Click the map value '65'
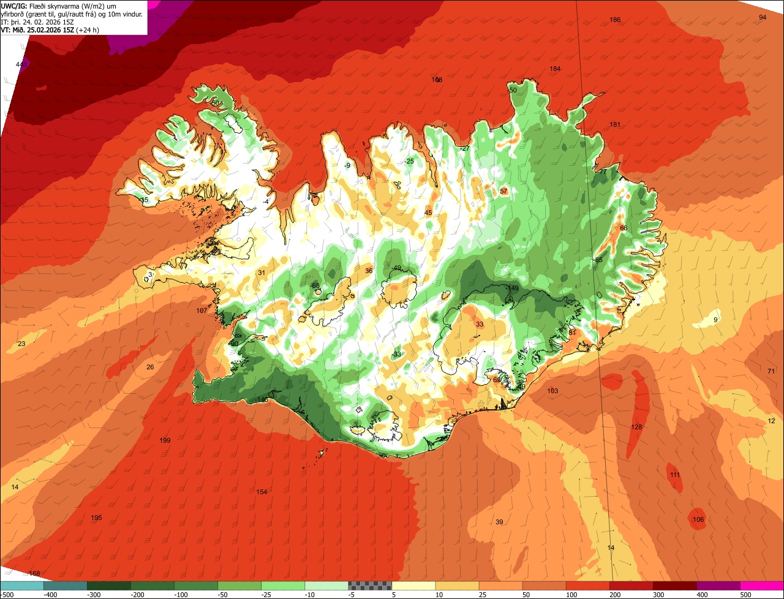 (598, 260)
